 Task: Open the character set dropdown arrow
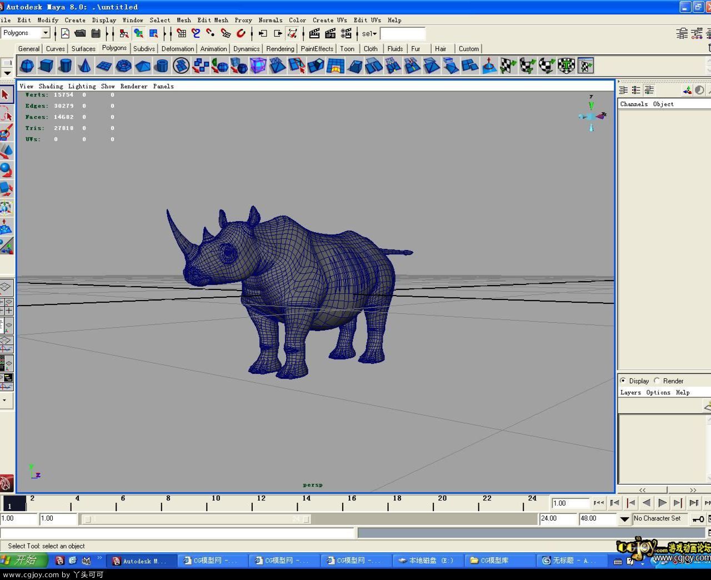click(x=624, y=519)
